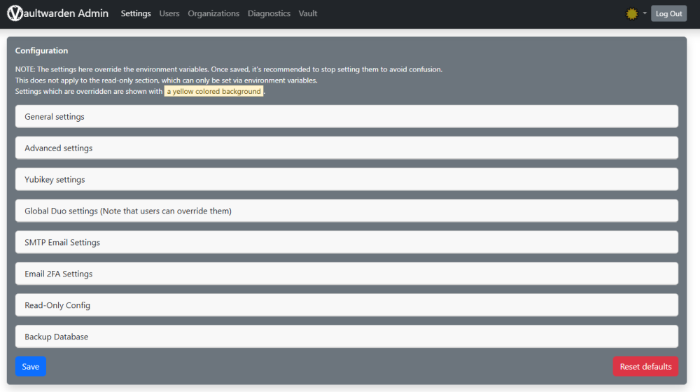Expand the Email 2FA Settings section
This screenshot has width=700, height=392.
pyautogui.click(x=346, y=274)
